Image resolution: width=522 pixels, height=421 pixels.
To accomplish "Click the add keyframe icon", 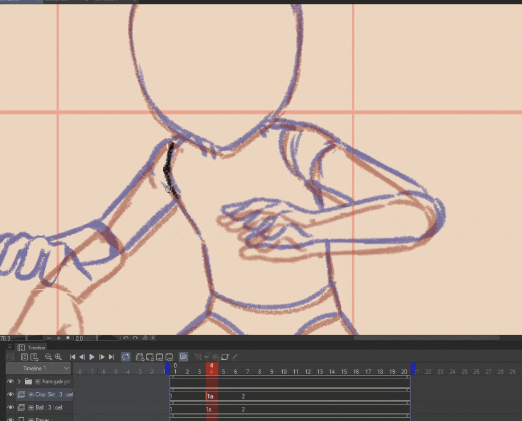I will point(198,357).
